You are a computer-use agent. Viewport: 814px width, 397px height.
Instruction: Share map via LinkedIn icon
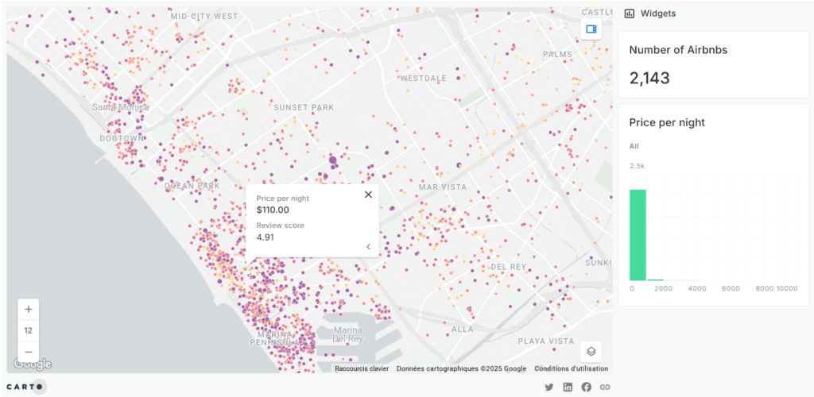(x=568, y=387)
